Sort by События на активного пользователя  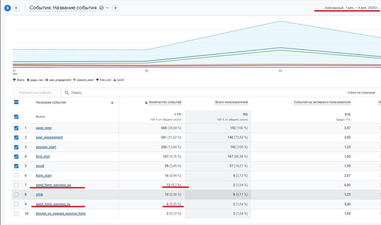point(322,102)
